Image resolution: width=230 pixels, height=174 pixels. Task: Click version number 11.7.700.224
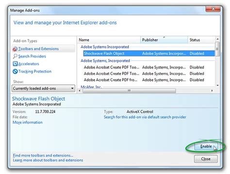[45, 112]
